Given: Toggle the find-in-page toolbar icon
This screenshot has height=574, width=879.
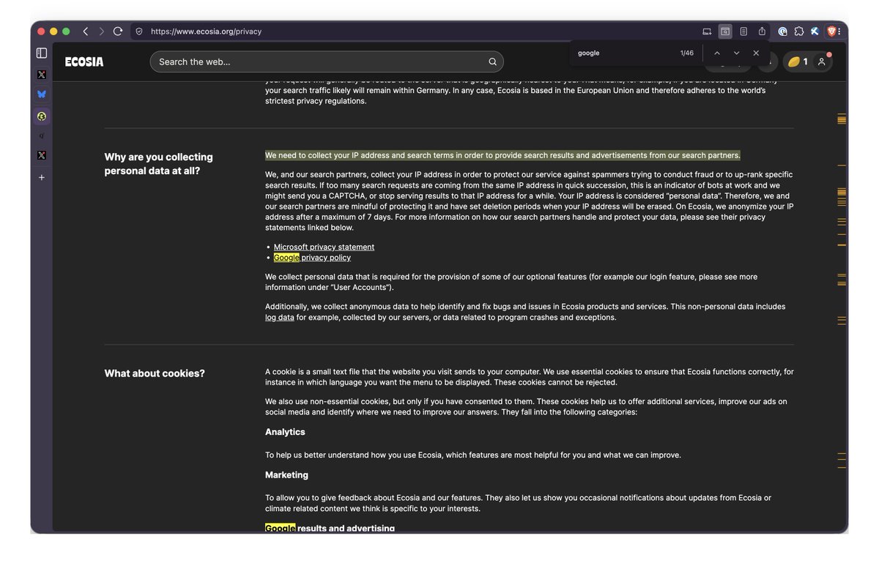Looking at the screenshot, I should click(x=725, y=31).
